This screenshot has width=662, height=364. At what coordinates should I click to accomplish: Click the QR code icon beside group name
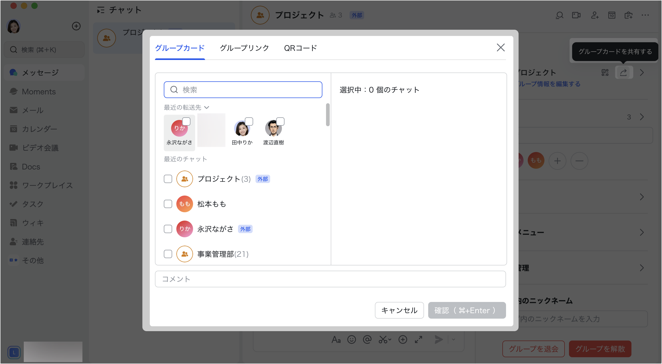pos(605,72)
